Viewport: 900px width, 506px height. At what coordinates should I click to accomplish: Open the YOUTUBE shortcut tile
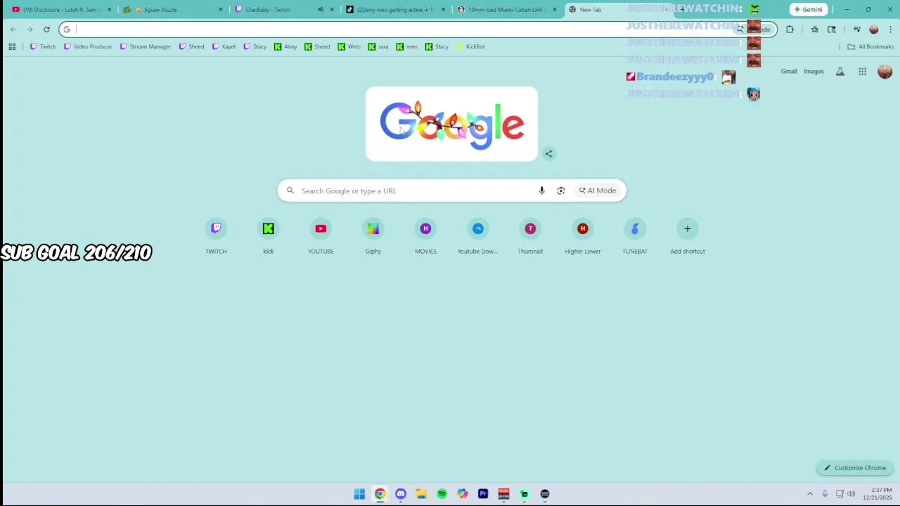[321, 238]
